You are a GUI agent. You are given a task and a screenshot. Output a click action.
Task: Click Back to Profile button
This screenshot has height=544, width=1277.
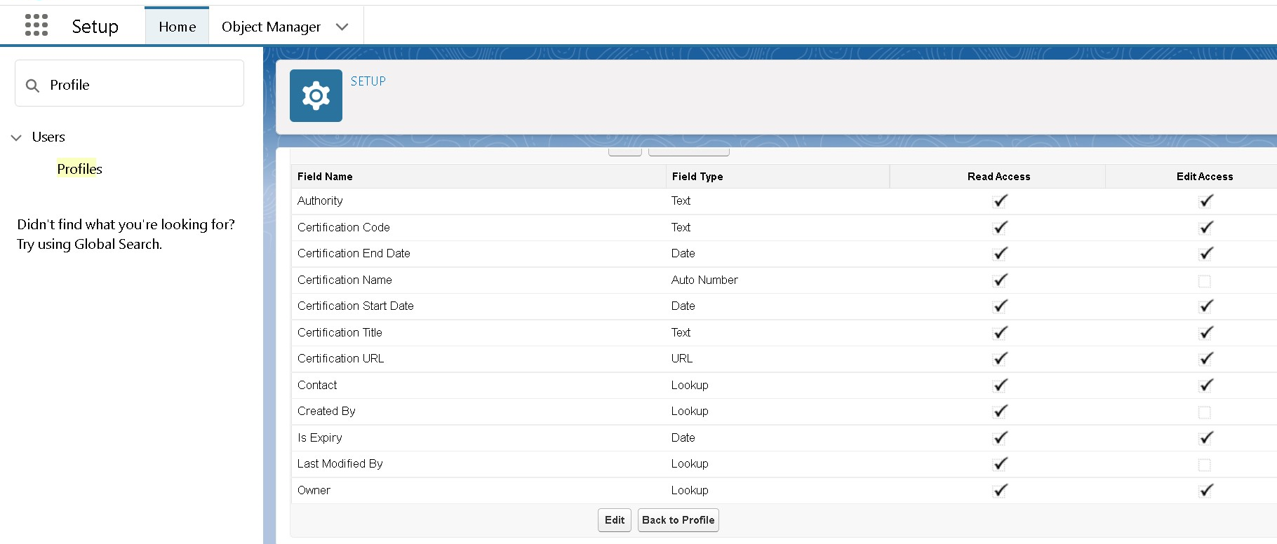coord(678,520)
